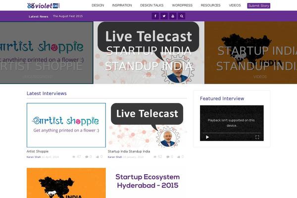Click likes thumb icon under Startup India Standup India
Image resolution: width=297 pixels, height=198 pixels.
click(179, 157)
